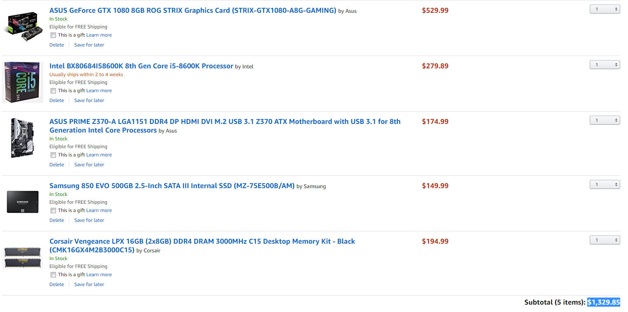Check 'This is a gift' for Intel processor

[x=53, y=91]
